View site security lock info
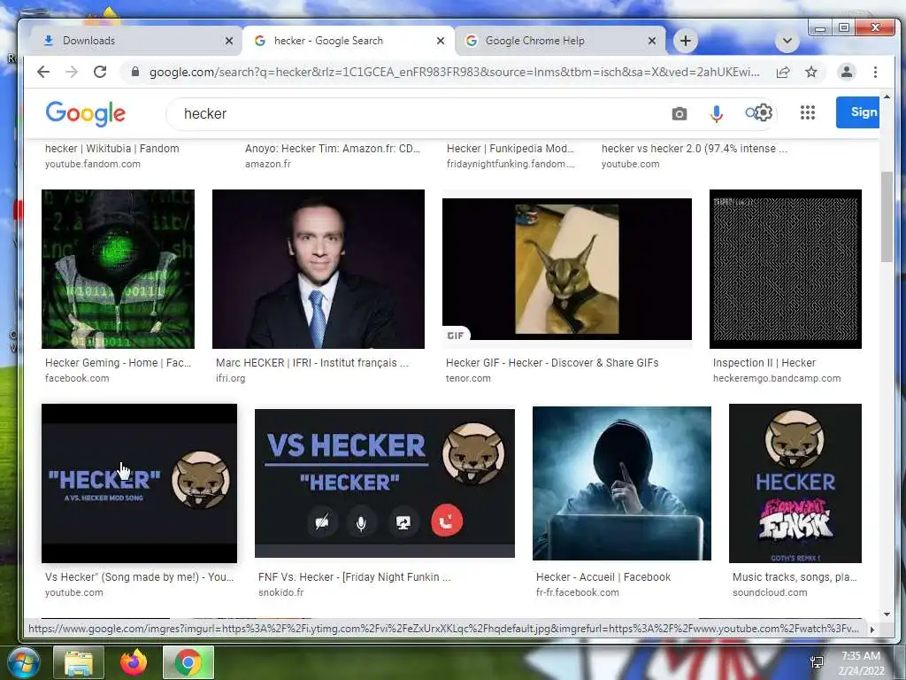Viewport: 906px width, 680px height. pyautogui.click(x=135, y=72)
